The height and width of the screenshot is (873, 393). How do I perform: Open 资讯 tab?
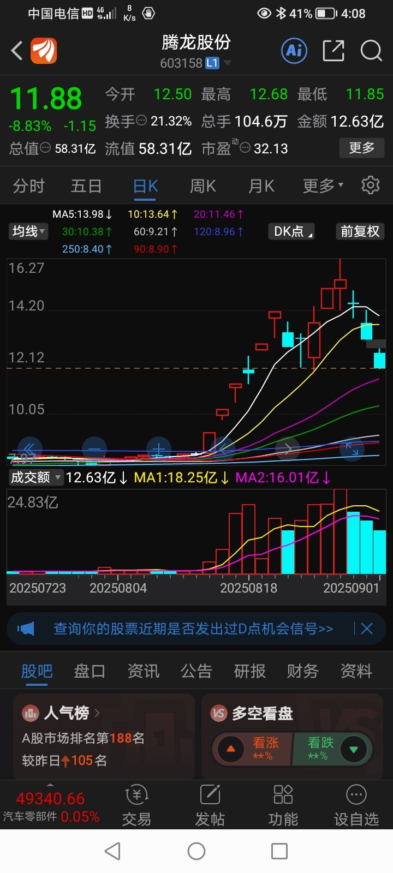pyautogui.click(x=143, y=671)
